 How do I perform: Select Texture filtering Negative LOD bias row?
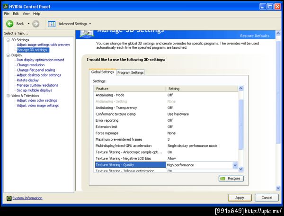(x=166, y=158)
